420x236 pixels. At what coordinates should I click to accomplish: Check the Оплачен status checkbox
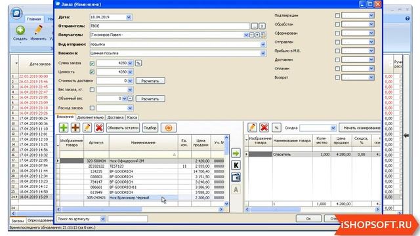click(337, 68)
